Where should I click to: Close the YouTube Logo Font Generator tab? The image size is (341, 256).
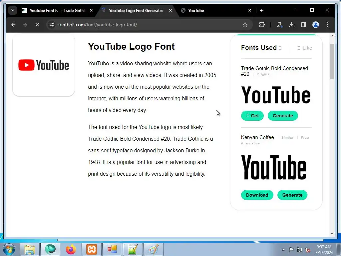point(170,10)
